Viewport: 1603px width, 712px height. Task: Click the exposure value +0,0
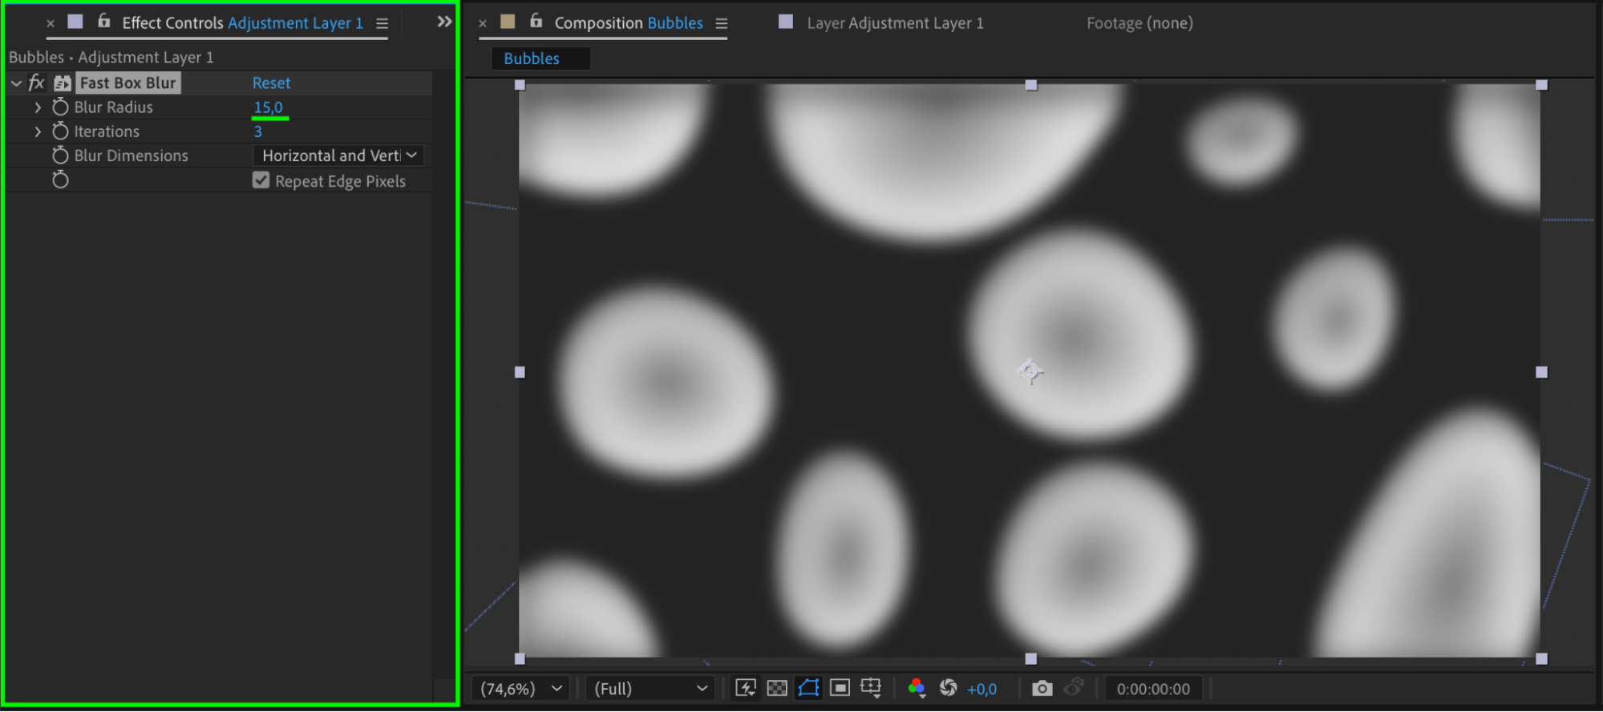982,689
